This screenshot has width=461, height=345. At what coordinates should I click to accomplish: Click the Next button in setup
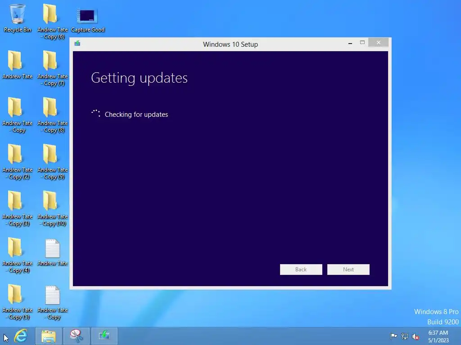(x=348, y=270)
